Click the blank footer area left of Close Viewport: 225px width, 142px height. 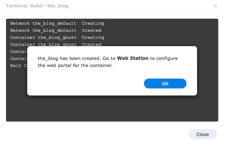pyautogui.click(x=96, y=134)
